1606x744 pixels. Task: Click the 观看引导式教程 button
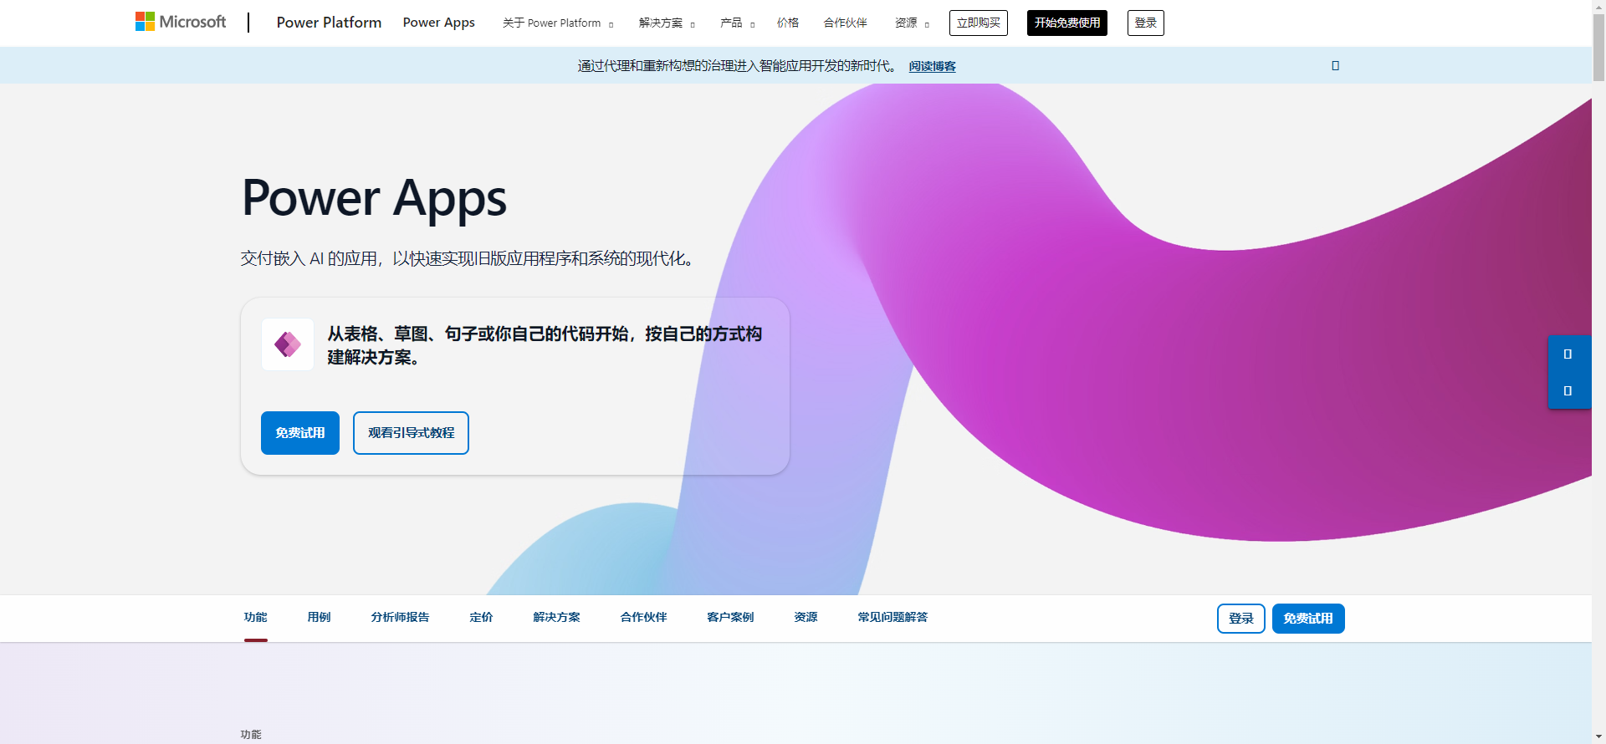click(411, 433)
